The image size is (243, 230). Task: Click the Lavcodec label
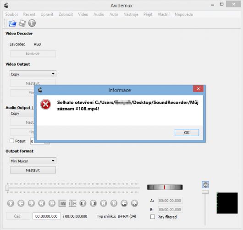click(x=17, y=44)
